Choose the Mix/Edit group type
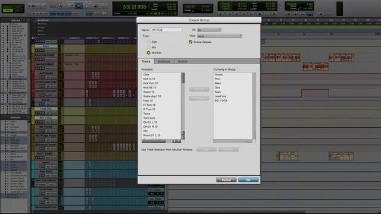Screen dimensions: 381x214 click(148, 53)
